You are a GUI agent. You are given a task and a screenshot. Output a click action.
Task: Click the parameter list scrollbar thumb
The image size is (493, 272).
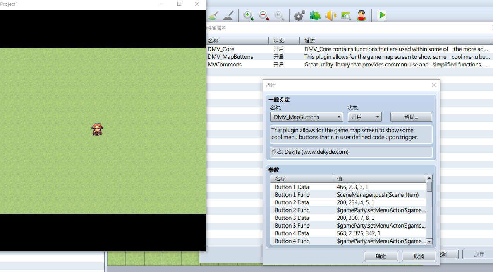(x=429, y=187)
